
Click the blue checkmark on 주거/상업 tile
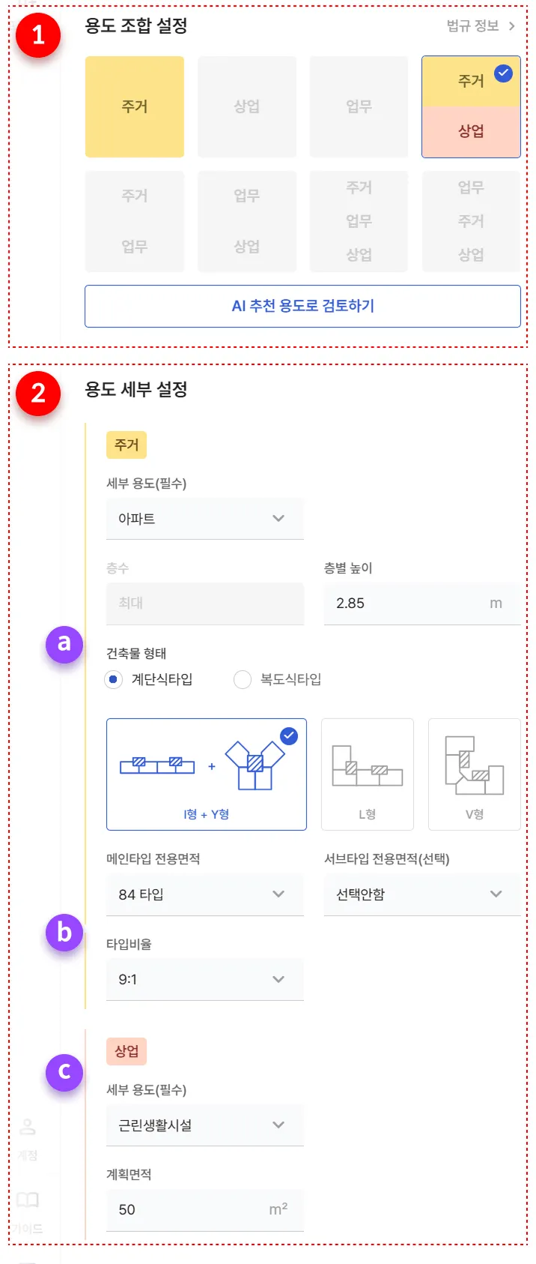tap(504, 73)
